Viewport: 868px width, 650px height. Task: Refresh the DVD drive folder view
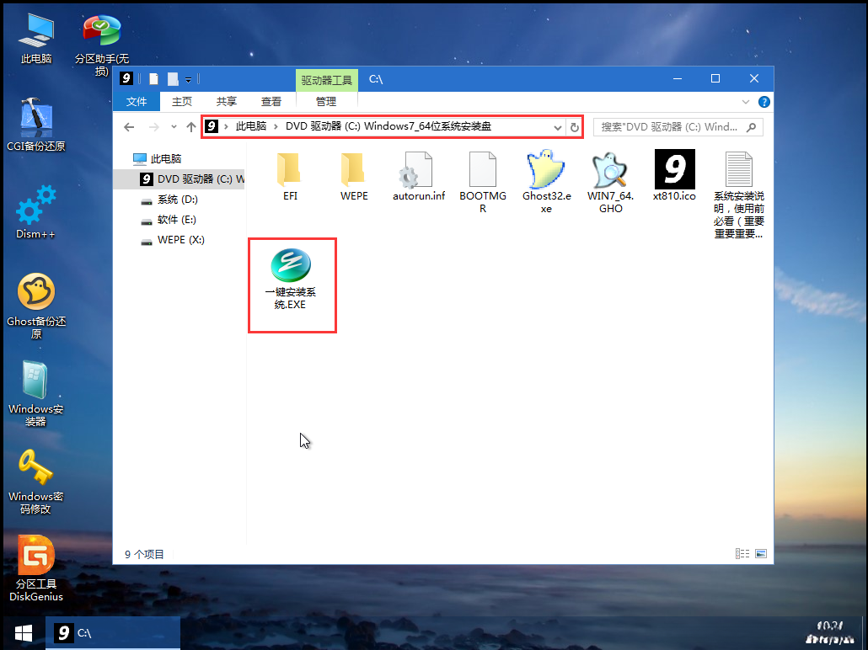[x=575, y=126]
